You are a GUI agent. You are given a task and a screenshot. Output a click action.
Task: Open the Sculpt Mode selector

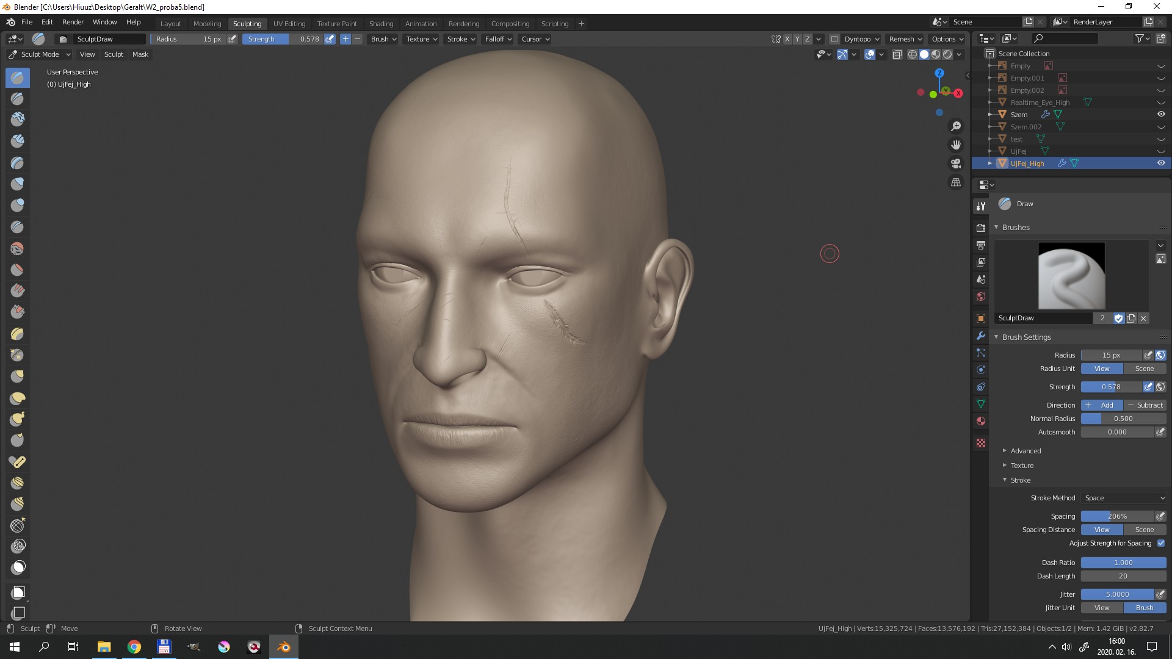[40, 54]
